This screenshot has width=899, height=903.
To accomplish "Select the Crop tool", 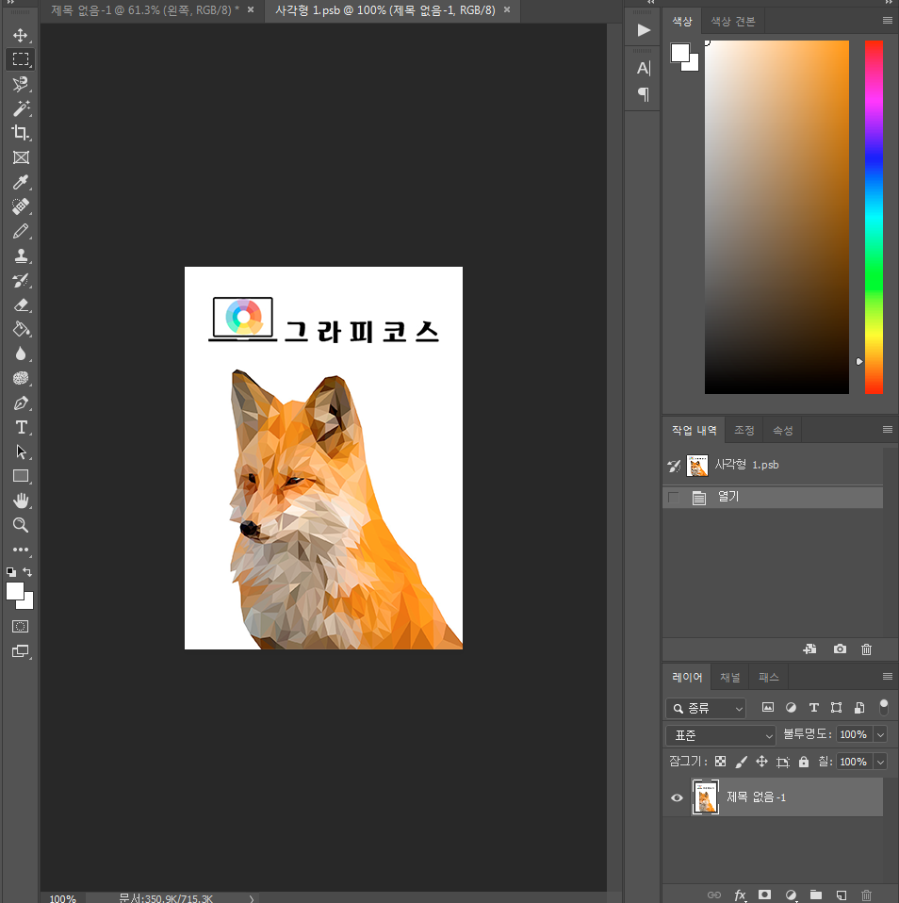I will (x=21, y=133).
